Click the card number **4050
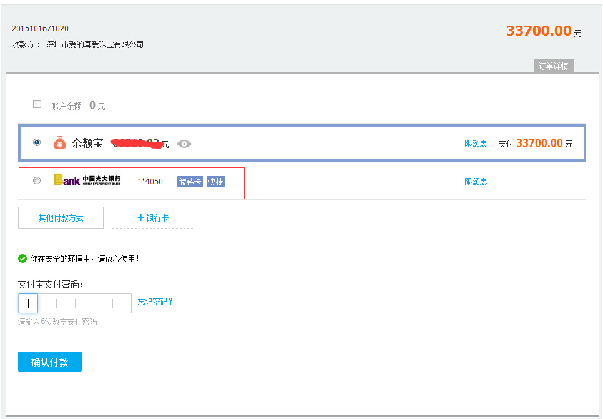 click(150, 181)
